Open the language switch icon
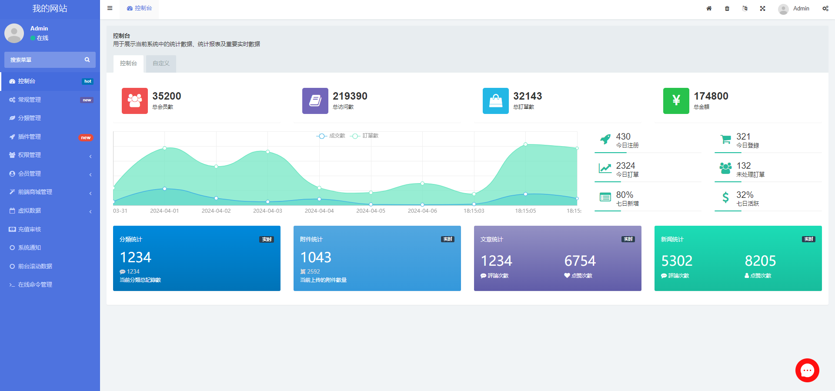 pos(745,9)
